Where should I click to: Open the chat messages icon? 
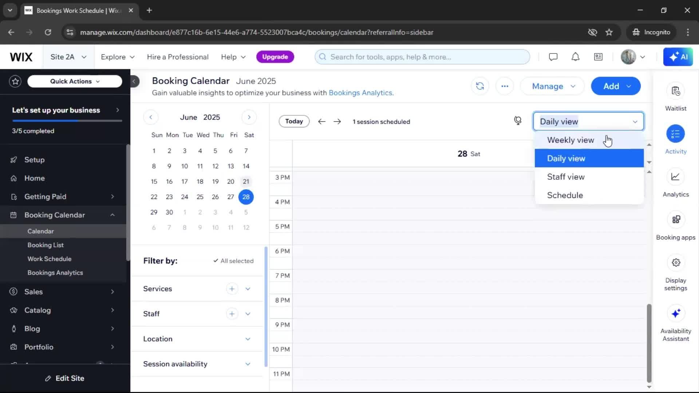553,57
